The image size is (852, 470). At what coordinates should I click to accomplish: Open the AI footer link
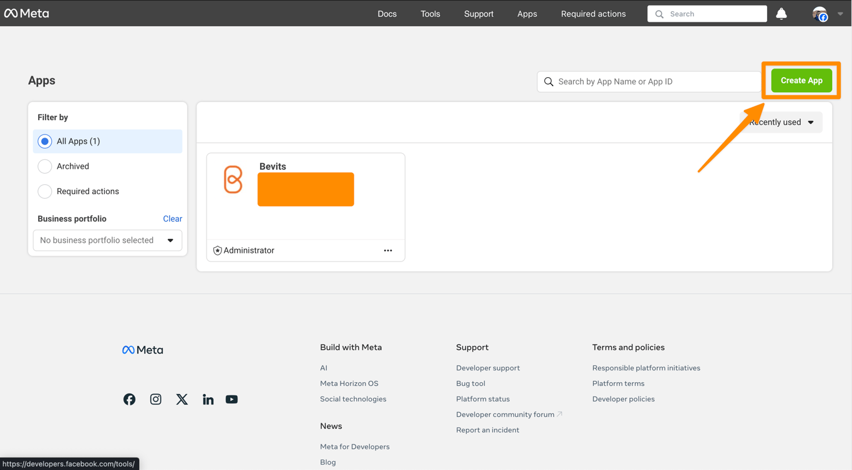point(324,368)
